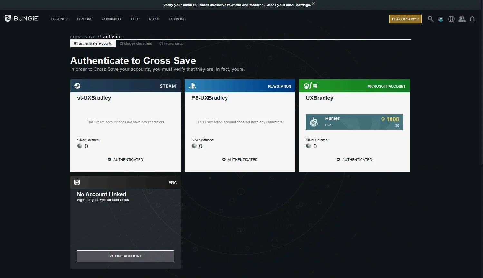
Task: Open the language globe icon
Action: (x=451, y=19)
